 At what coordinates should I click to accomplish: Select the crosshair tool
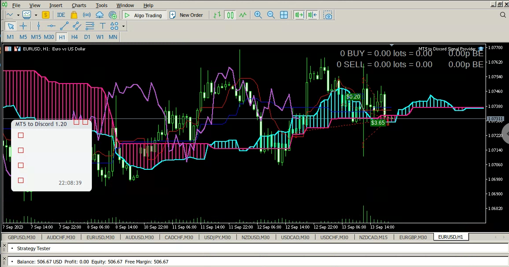point(23,26)
